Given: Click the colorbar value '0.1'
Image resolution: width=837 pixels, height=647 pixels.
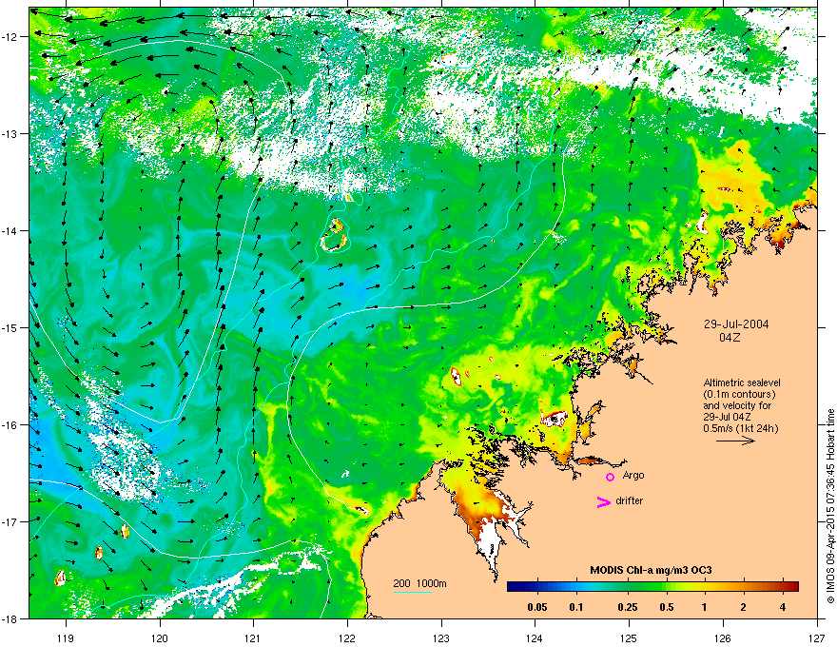Looking at the screenshot, I should 576,607.
